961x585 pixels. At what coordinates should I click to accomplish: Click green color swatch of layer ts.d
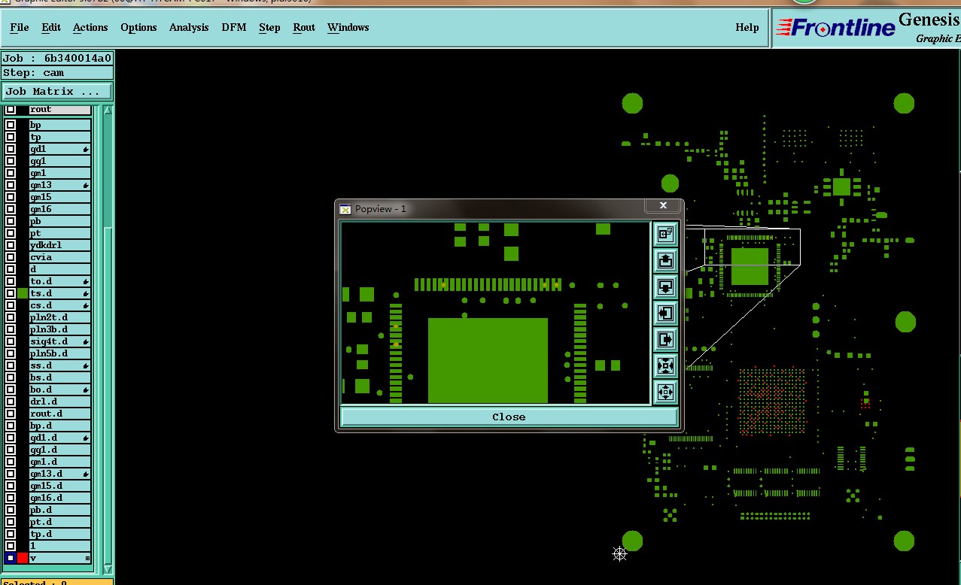click(23, 293)
